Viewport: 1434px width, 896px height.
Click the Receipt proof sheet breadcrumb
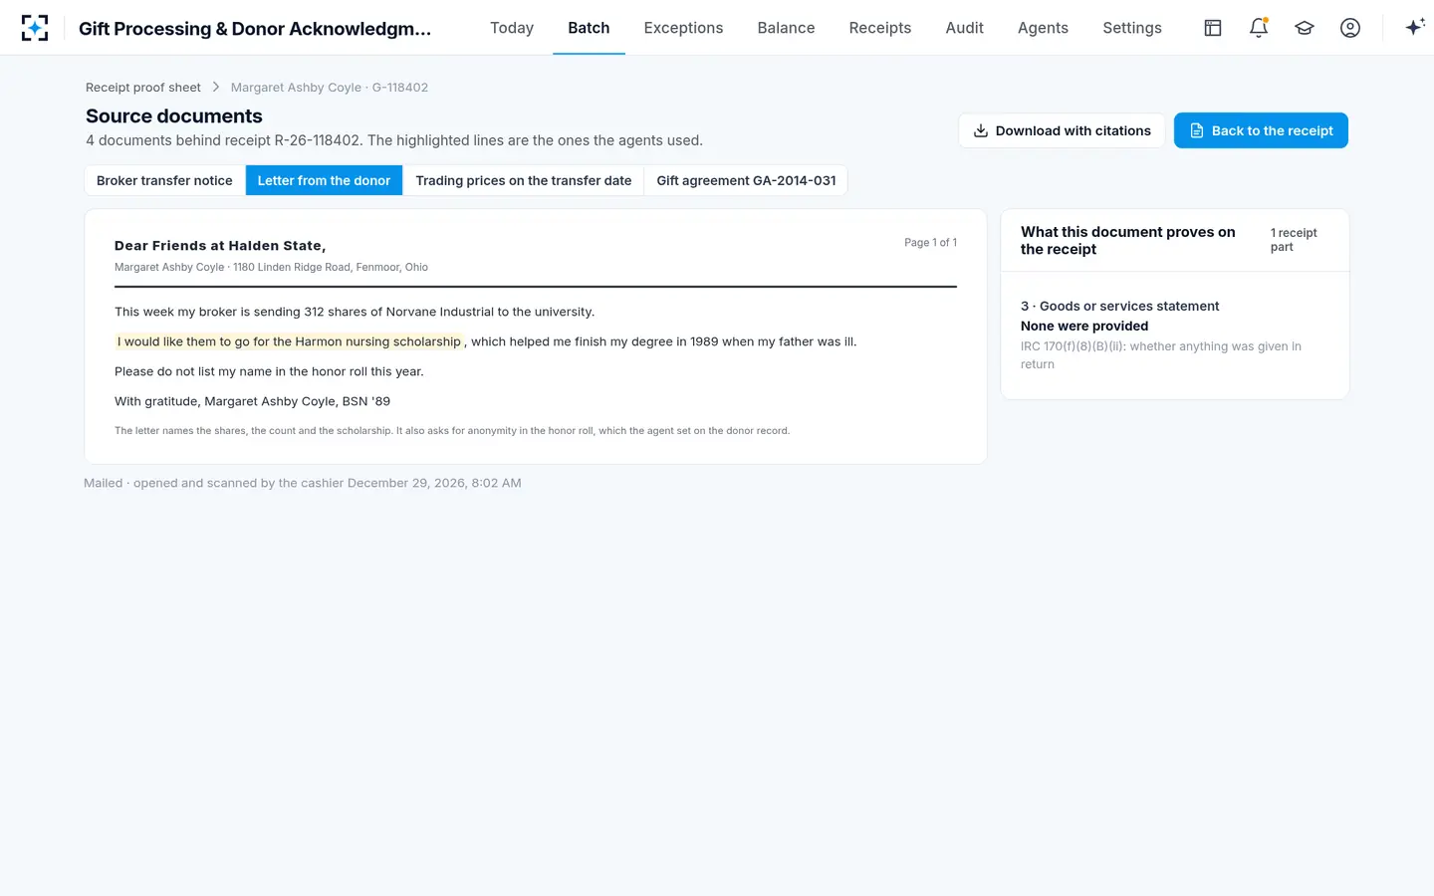(143, 88)
